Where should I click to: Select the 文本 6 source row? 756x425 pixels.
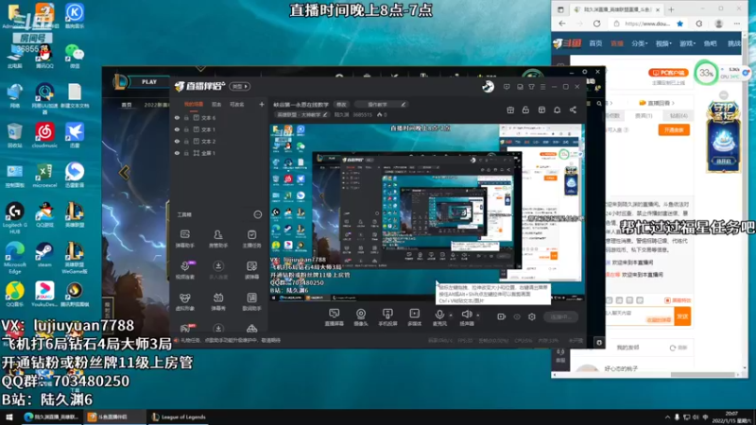click(219, 117)
